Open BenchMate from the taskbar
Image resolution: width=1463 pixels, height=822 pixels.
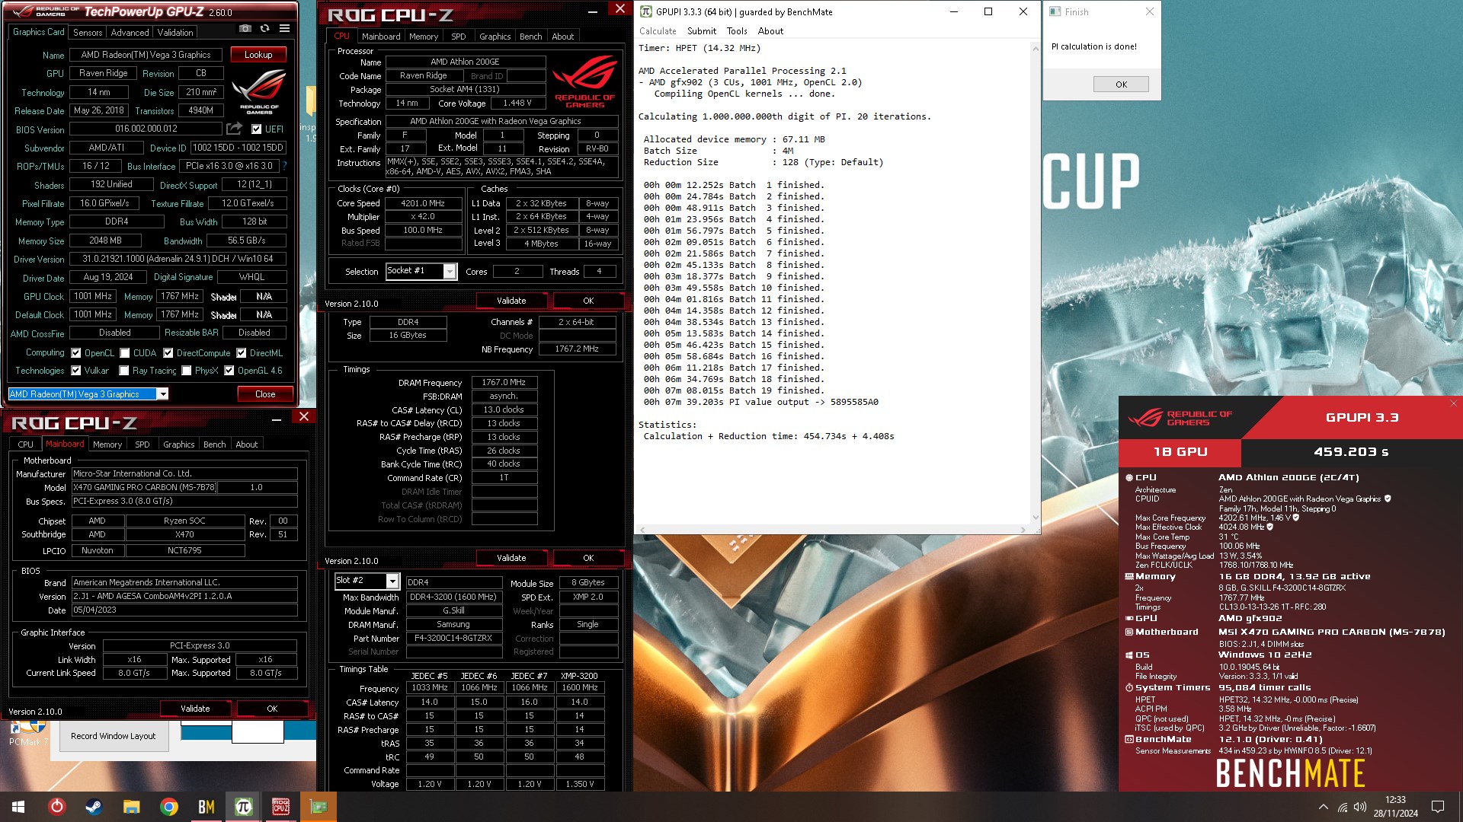click(206, 807)
